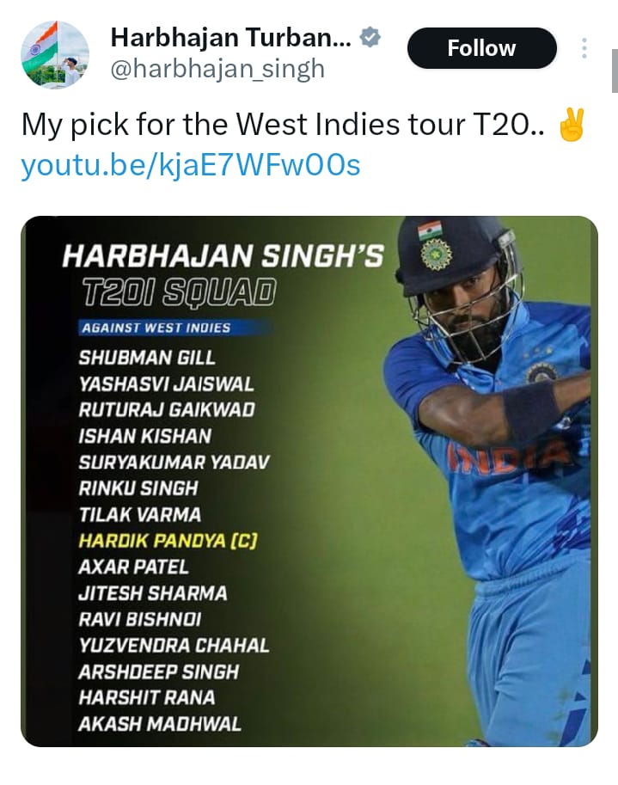Click the BCCI logo on the jersey chest
The width and height of the screenshot is (618, 785).
pos(541,374)
